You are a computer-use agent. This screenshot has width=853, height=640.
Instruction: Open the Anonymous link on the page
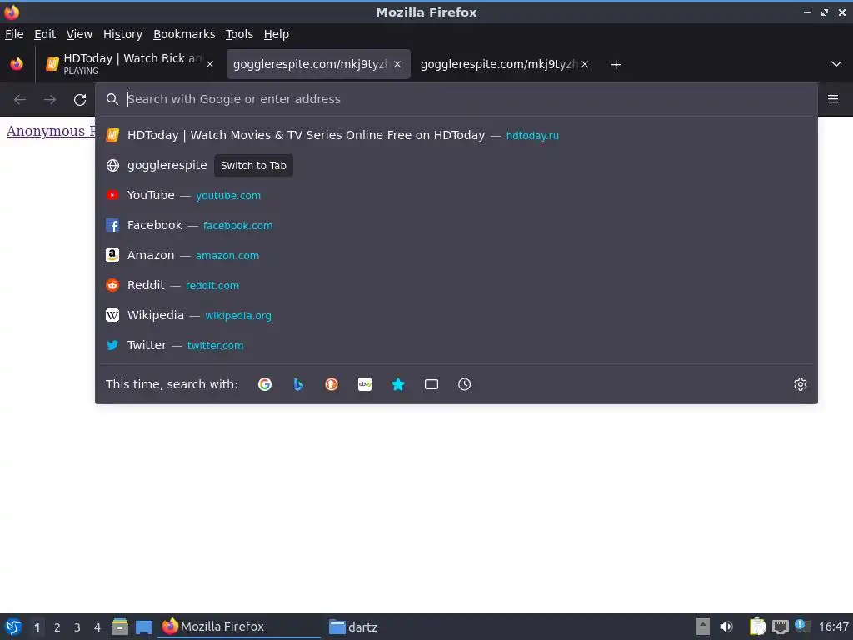(51, 131)
